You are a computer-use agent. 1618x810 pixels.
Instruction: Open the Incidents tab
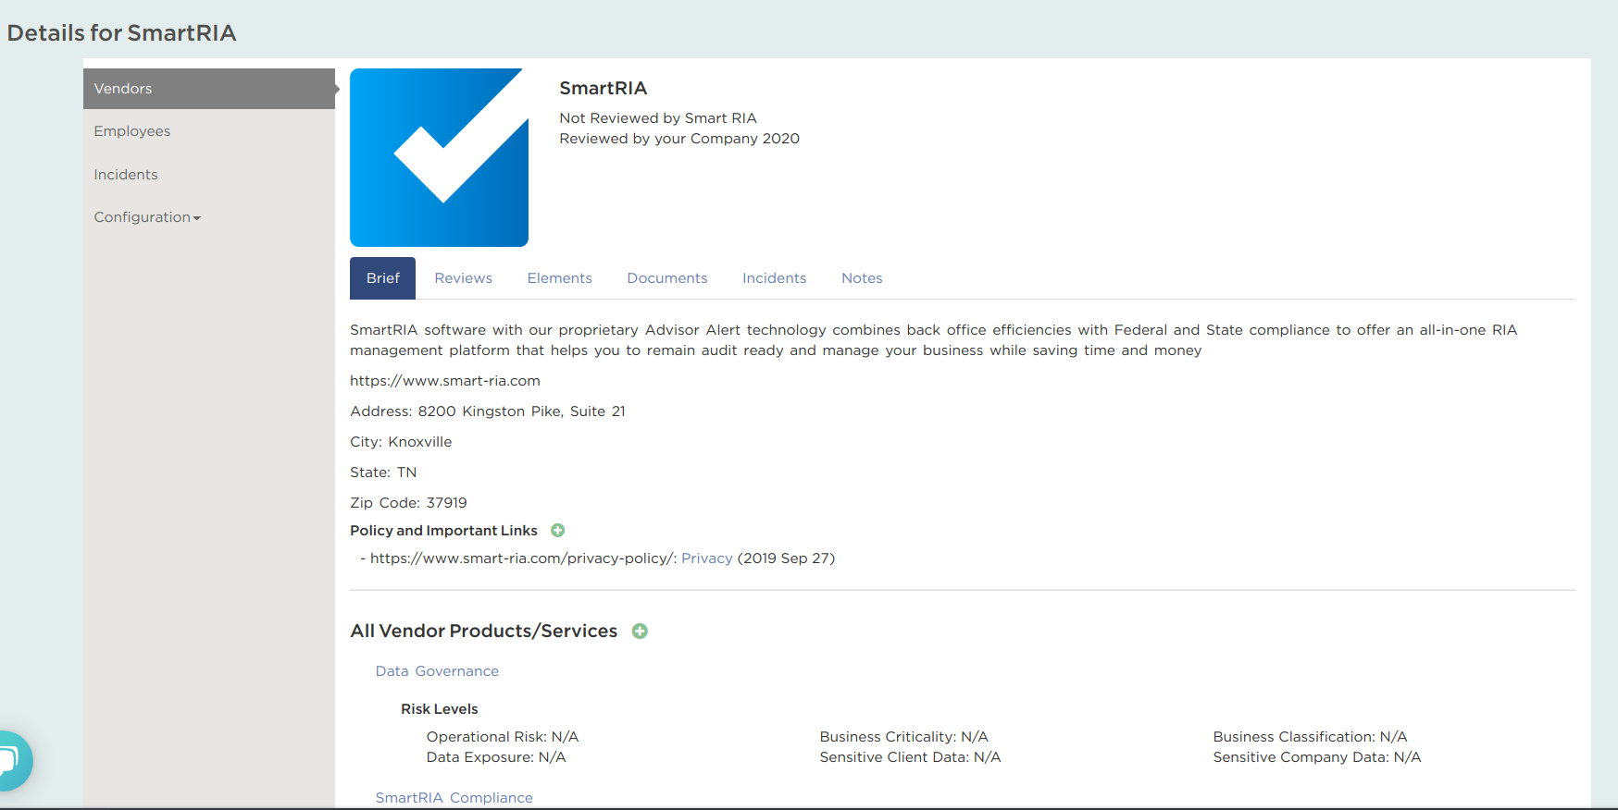[775, 278]
